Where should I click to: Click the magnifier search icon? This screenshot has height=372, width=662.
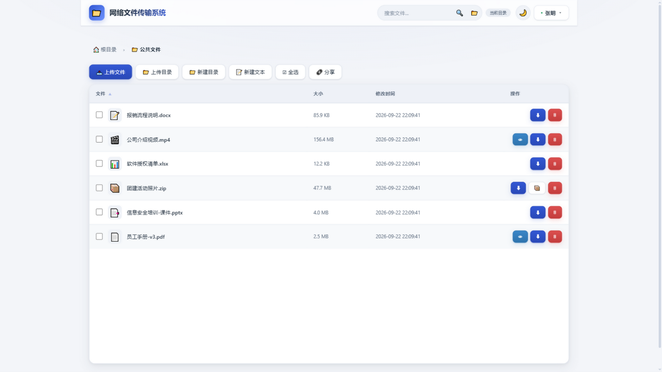[459, 13]
